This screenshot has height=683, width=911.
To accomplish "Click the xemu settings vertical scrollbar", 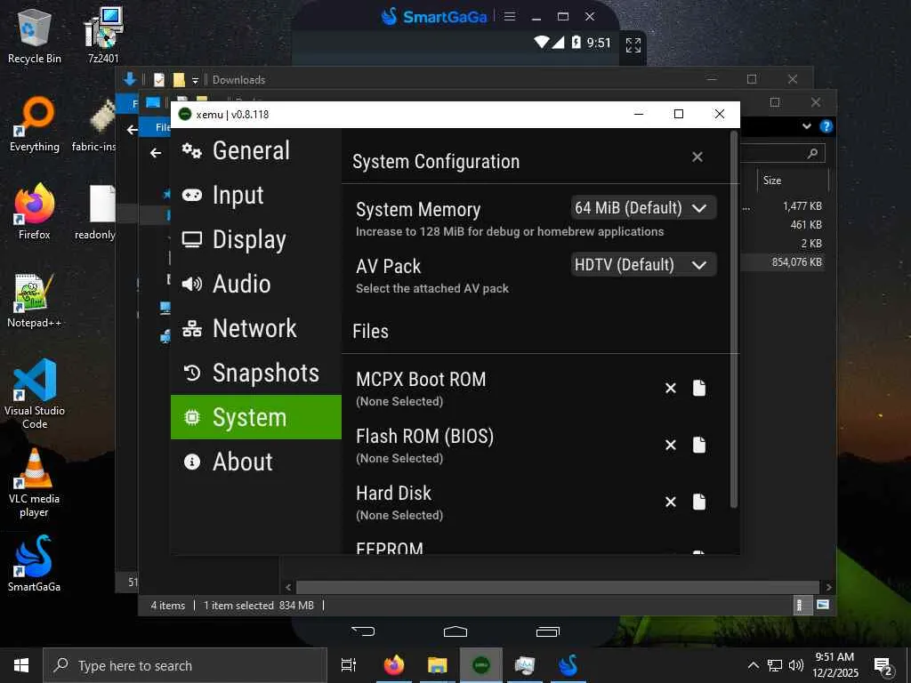I will pyautogui.click(x=734, y=319).
